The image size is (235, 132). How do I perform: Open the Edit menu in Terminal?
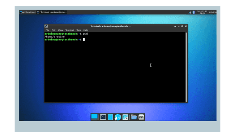(x=54, y=30)
